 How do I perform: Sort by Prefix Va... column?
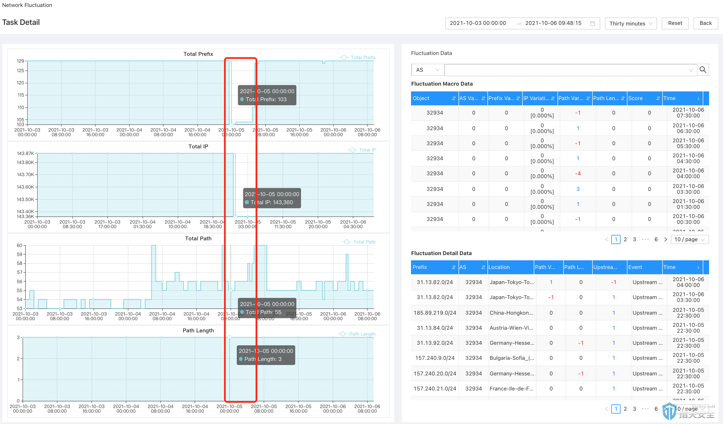point(518,98)
